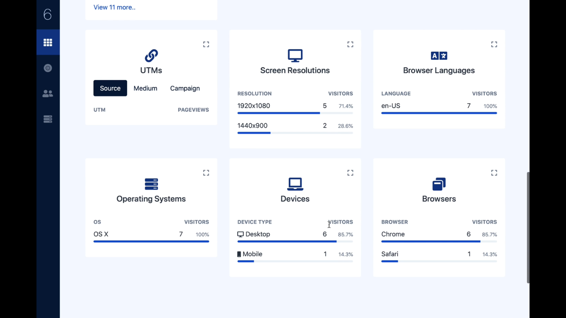Expand the UTMs card fullscreen
The width and height of the screenshot is (566, 318).
(x=206, y=44)
